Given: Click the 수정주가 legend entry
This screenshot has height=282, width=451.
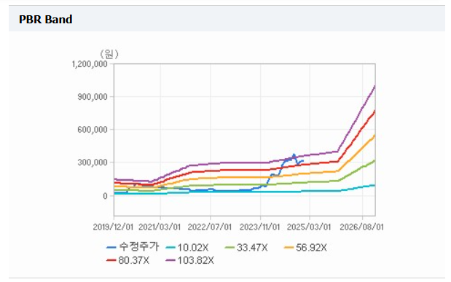Looking at the screenshot, I should point(133,247).
